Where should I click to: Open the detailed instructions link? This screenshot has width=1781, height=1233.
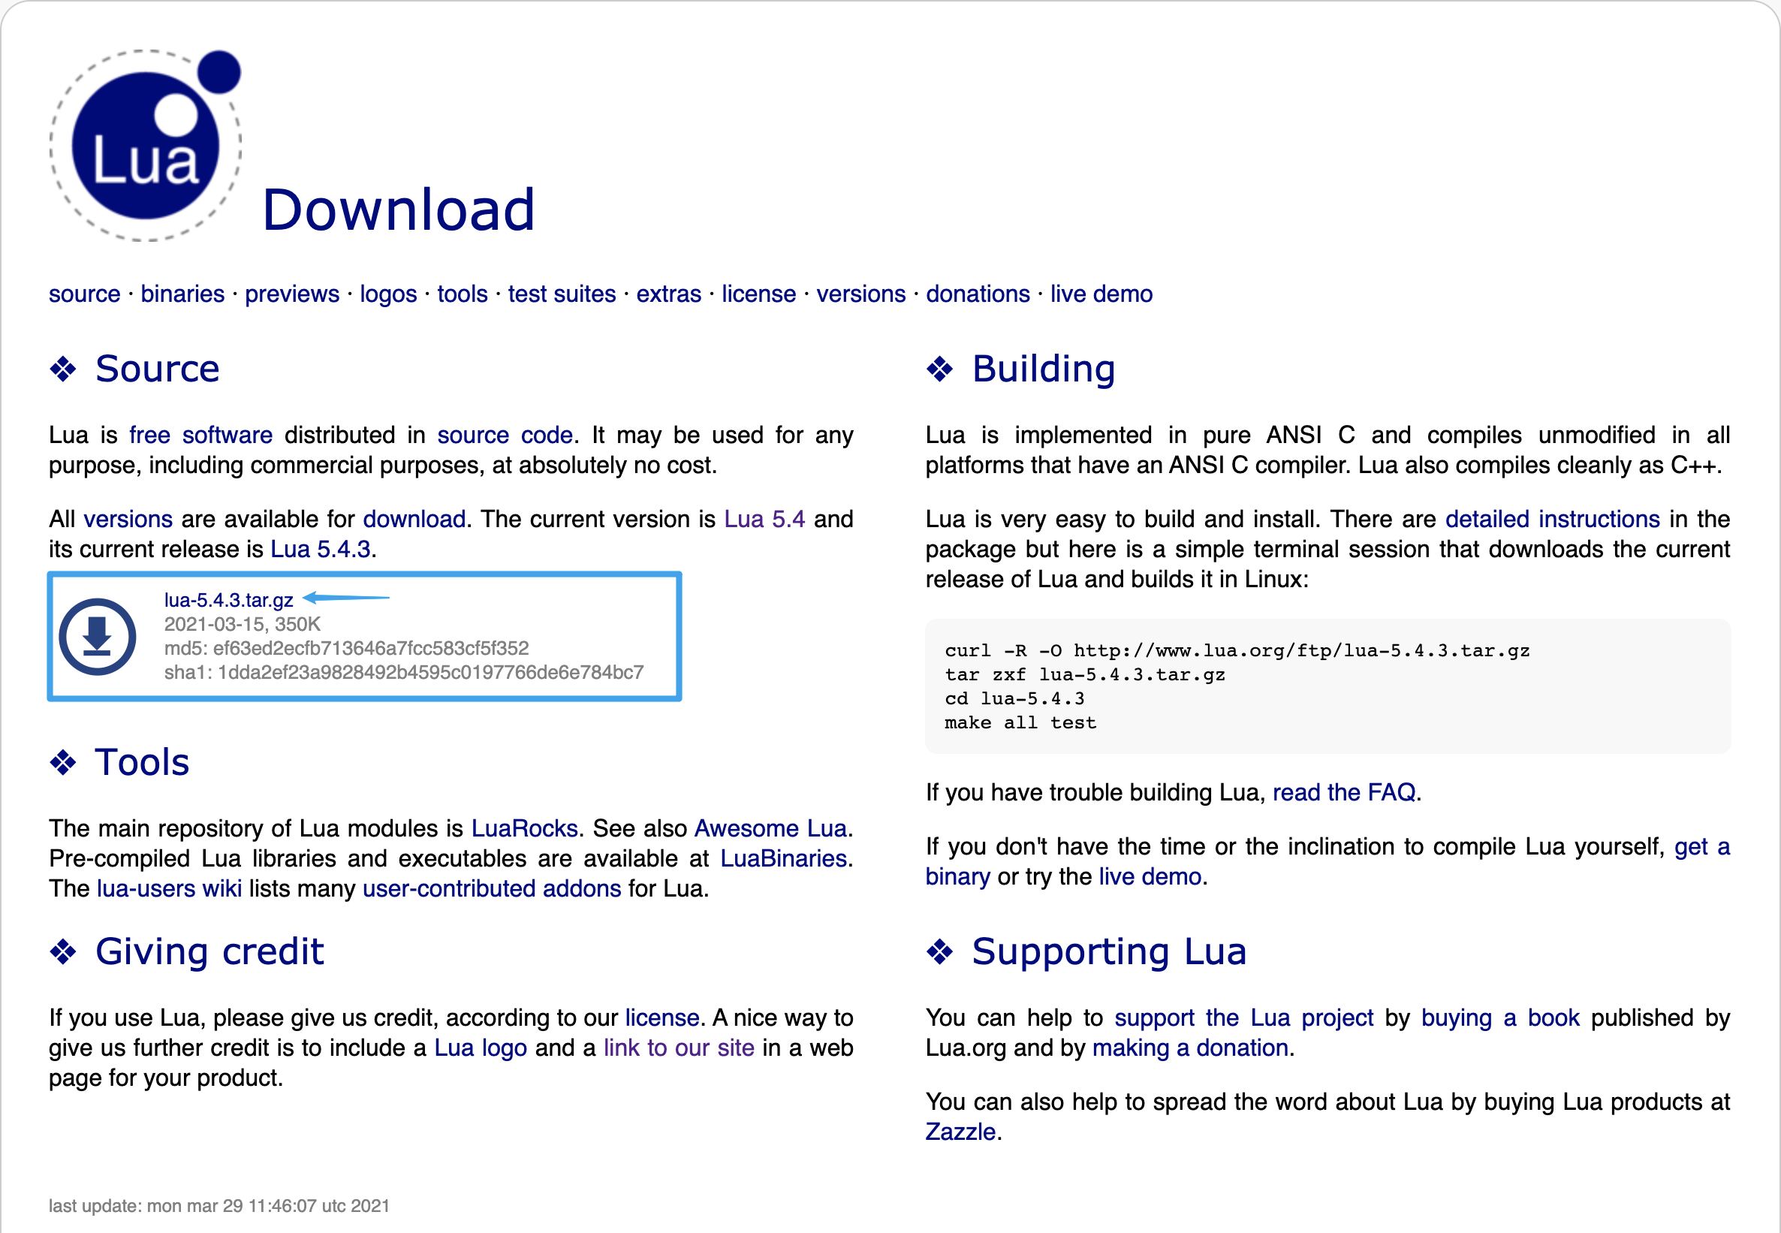[1551, 519]
